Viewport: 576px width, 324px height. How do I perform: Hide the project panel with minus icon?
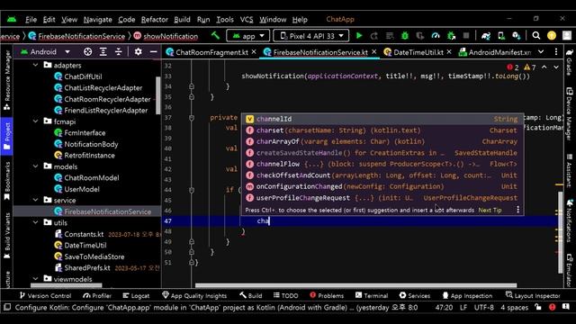tap(154, 52)
